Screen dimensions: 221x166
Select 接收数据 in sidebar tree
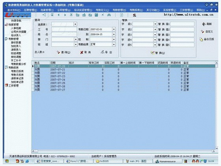(x=16, y=43)
